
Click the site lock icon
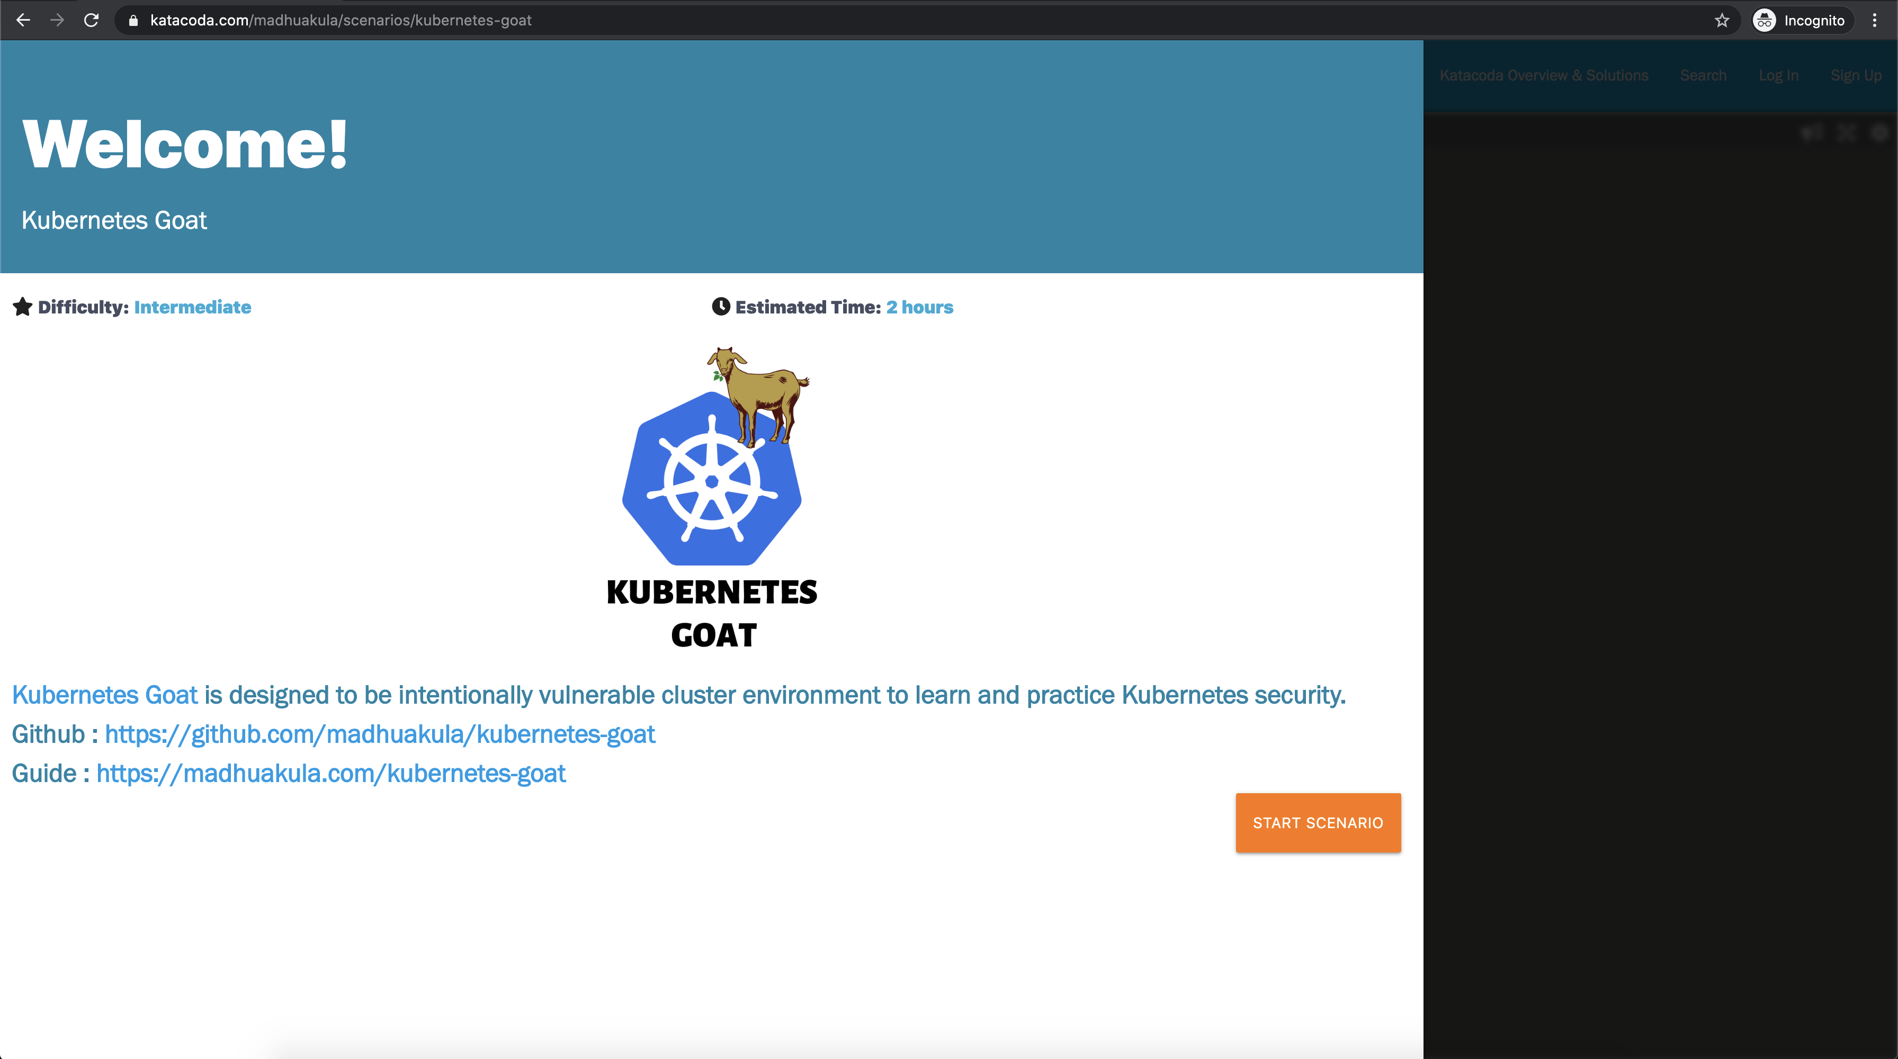coord(133,21)
